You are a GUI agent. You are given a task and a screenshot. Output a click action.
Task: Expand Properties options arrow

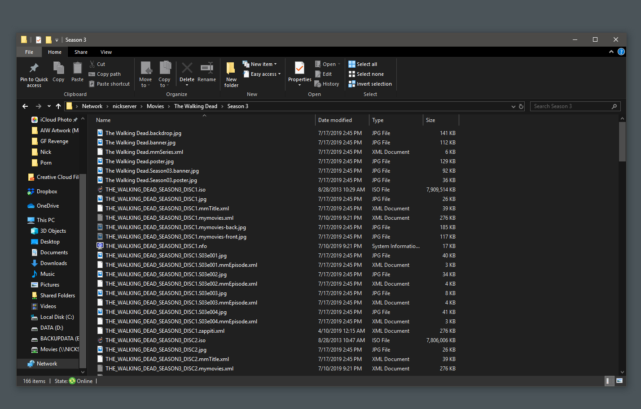[x=299, y=85]
